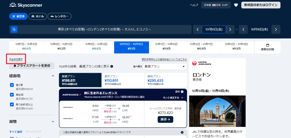Uncheck the 直行便 checkbox
The width and height of the screenshot is (291, 138).
coord(12,85)
